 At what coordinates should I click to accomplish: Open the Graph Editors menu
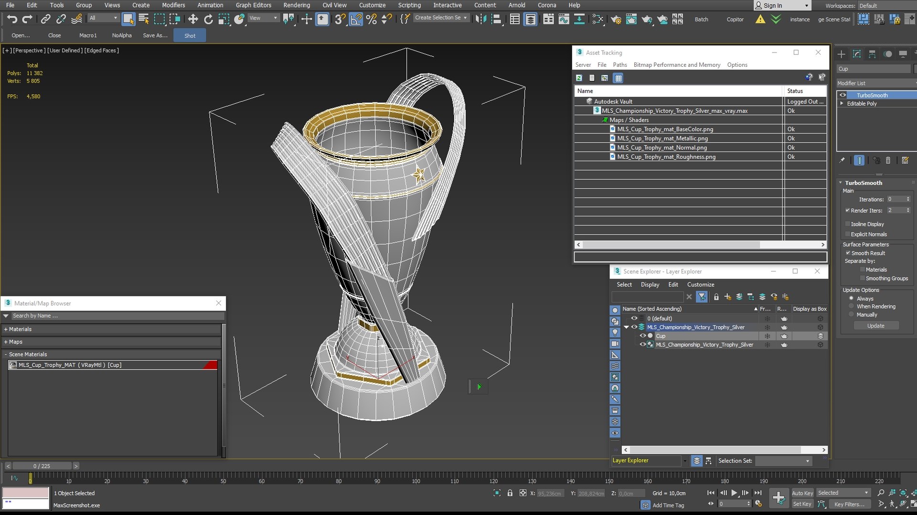pos(253,5)
